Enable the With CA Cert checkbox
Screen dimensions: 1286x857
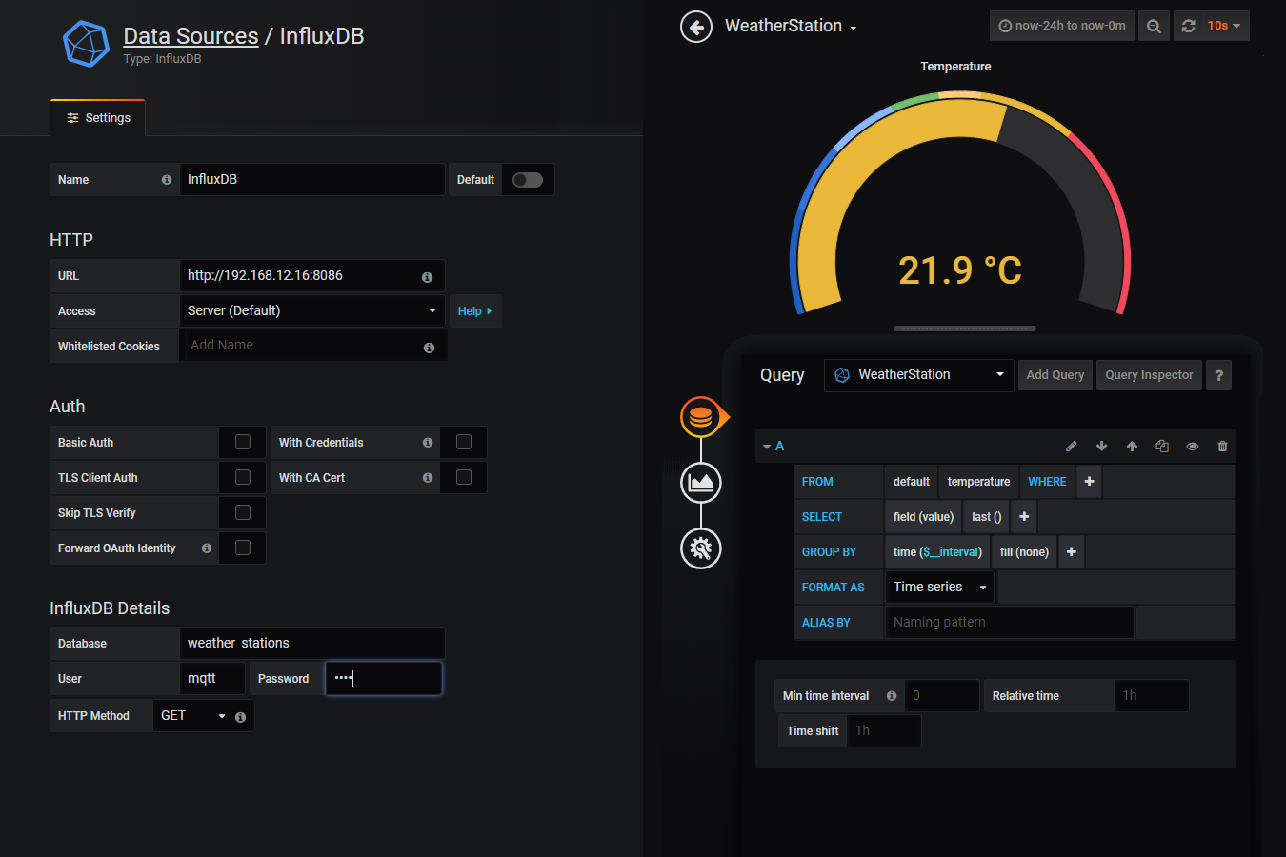464,477
